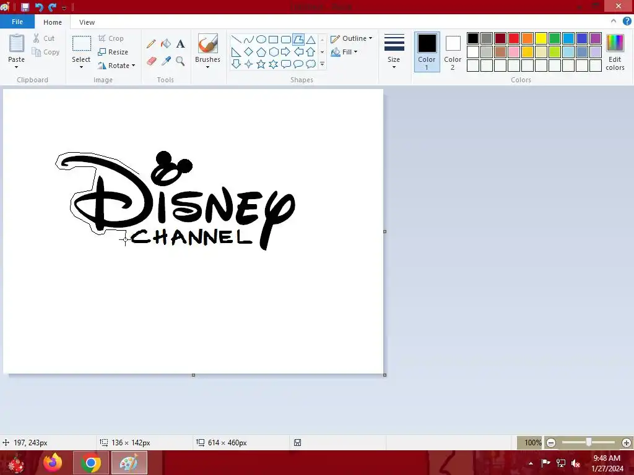Click the Save icon in title bar
The height and width of the screenshot is (475, 634).
[25, 7]
